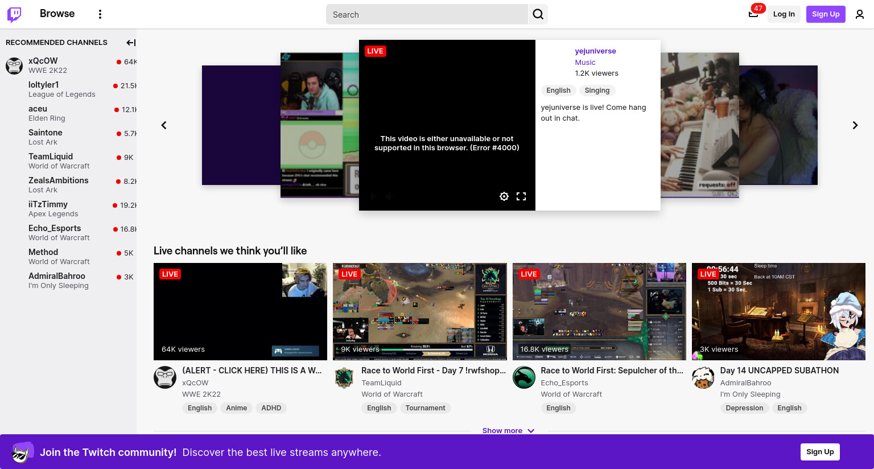874x469 pixels.
Task: Click xQcOW avatar under stream card
Action: (165, 377)
